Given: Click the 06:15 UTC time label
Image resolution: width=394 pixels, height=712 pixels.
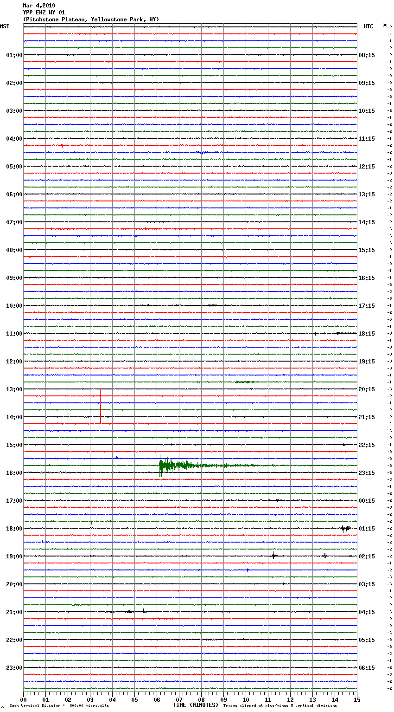Looking at the screenshot, I should pos(367,668).
